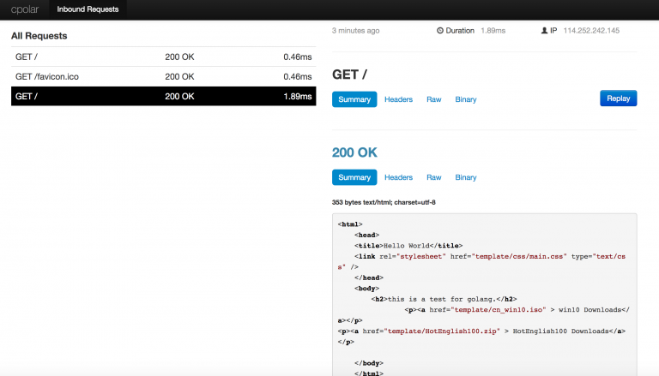Click the clock icon beside Duration
Image resolution: width=659 pixels, height=376 pixels.
440,31
